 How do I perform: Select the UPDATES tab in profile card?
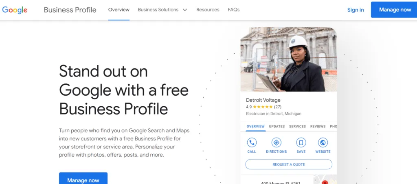(x=277, y=127)
